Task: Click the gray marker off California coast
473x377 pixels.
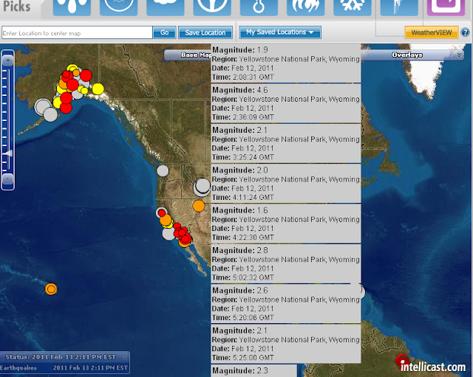Action: [x=169, y=234]
